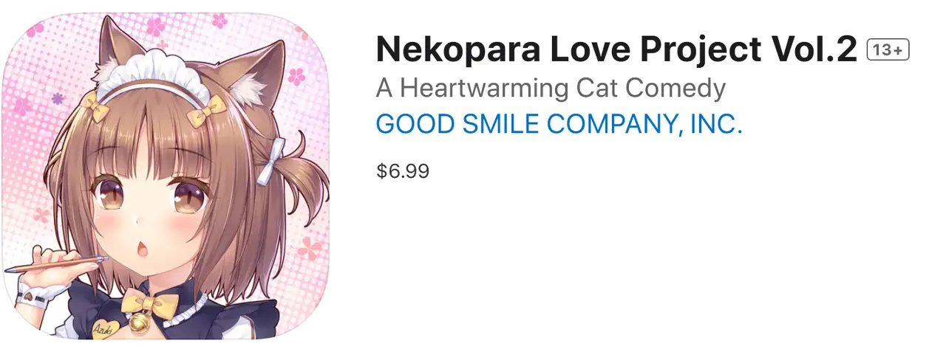The height and width of the screenshot is (352, 946).
Task: Click the $6.99 price label
Action: pos(403,171)
